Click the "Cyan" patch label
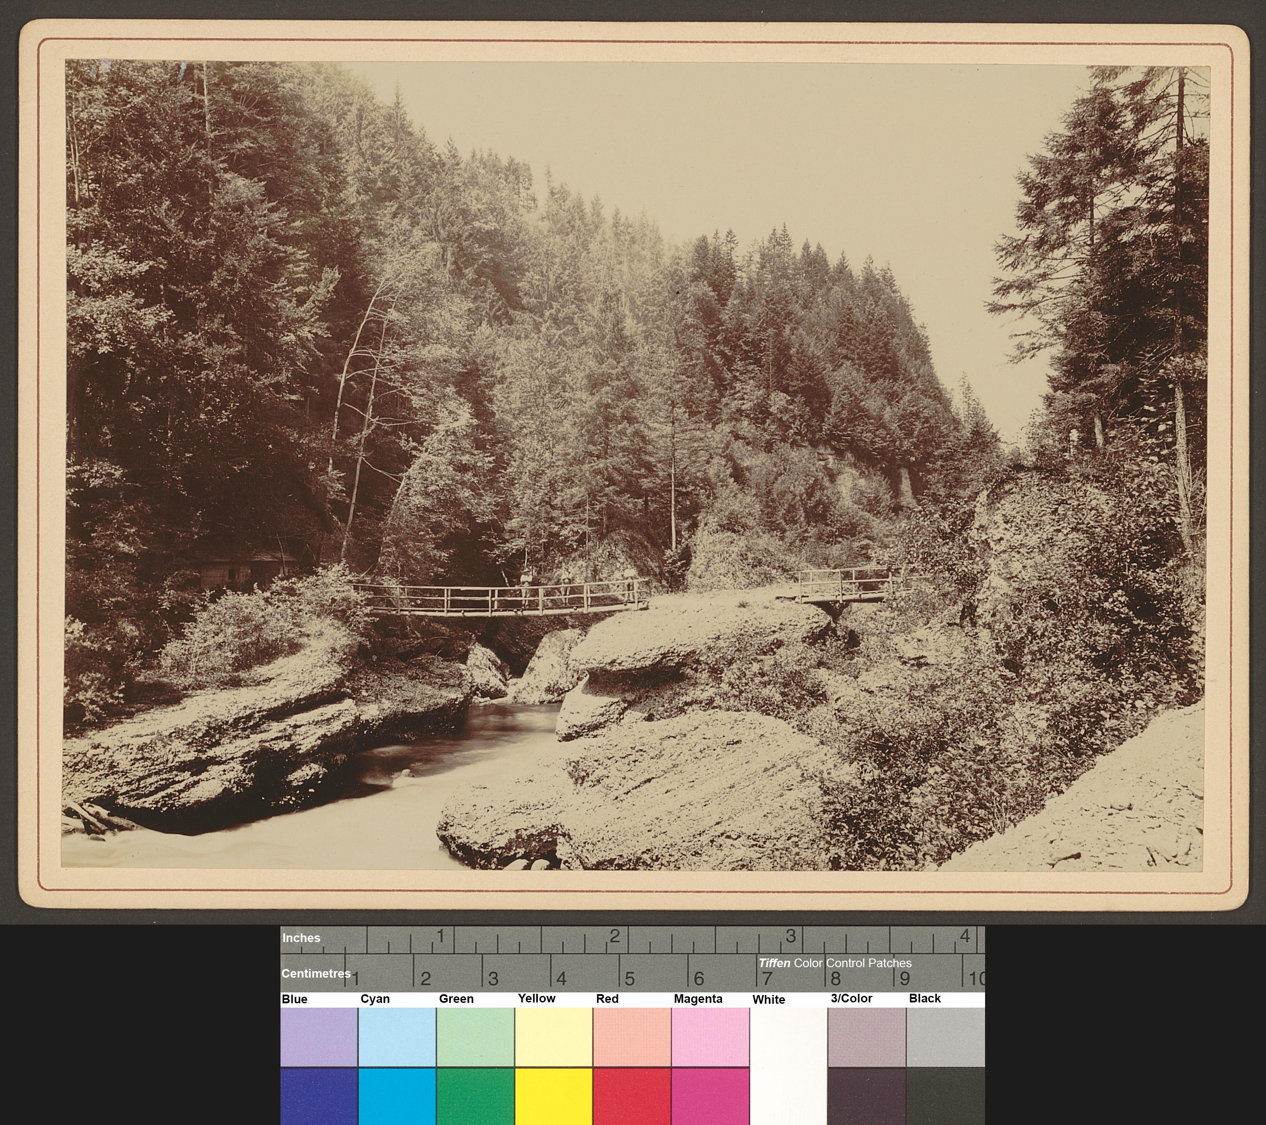 tap(375, 999)
